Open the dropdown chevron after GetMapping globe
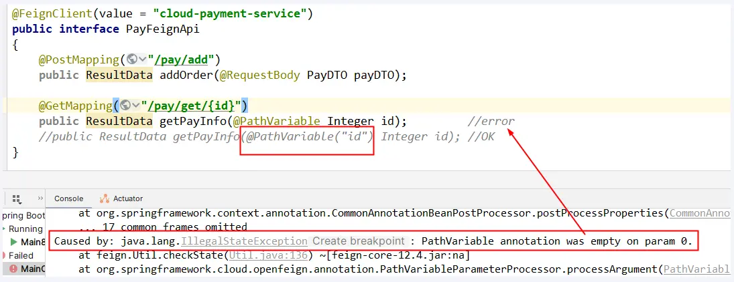This screenshot has width=734, height=282. [135, 106]
